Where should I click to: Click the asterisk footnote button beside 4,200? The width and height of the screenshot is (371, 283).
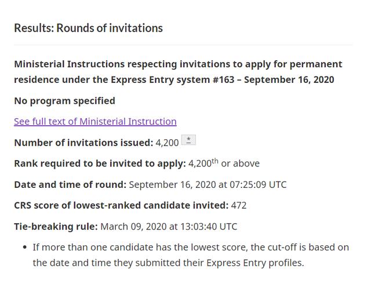point(188,140)
